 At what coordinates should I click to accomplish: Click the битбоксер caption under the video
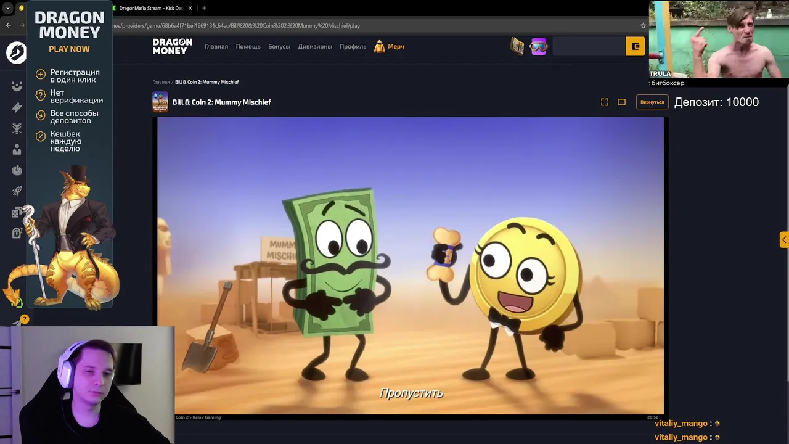(668, 83)
